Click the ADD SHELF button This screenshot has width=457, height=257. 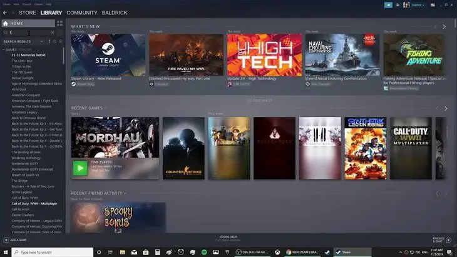pyautogui.click(x=260, y=101)
